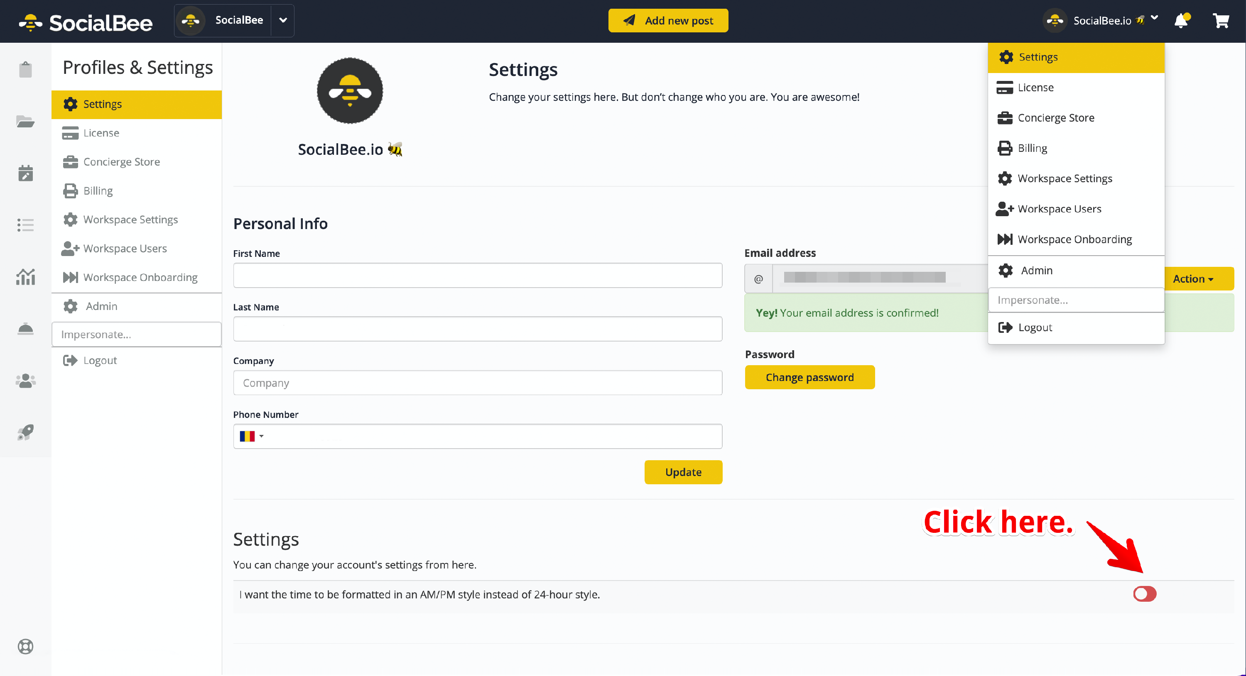The height and width of the screenshot is (676, 1246).
Task: Open Admin in the sidebar
Action: coord(136,306)
